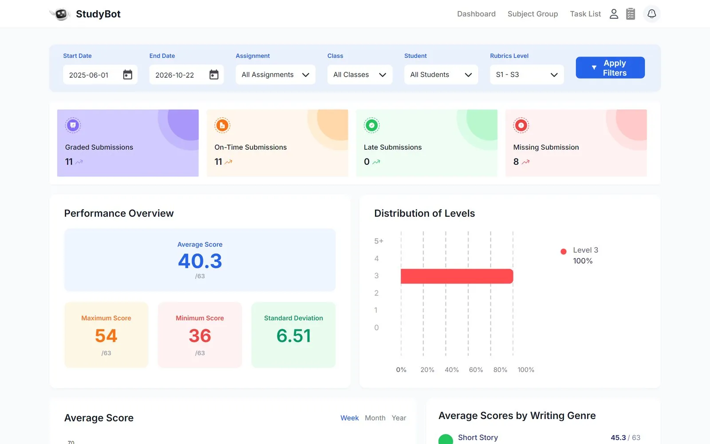The width and height of the screenshot is (710, 444).
Task: Click the On-Time Submissions orange icon
Action: tap(222, 126)
